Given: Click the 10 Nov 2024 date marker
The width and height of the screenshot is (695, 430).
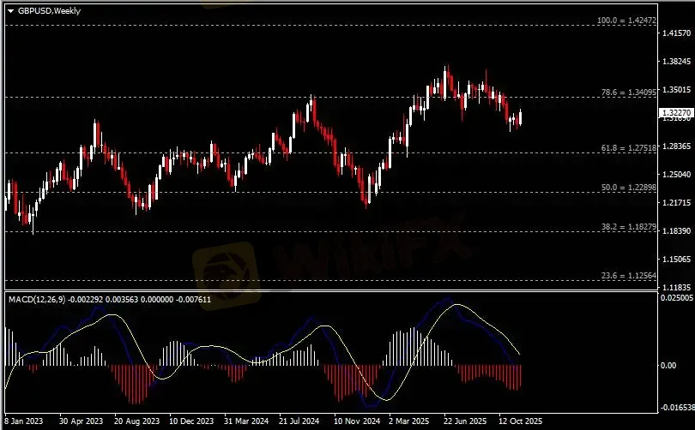Looking at the screenshot, I should (358, 421).
